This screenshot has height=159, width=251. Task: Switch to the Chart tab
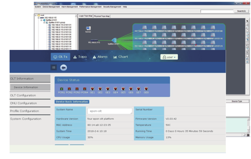click(x=121, y=57)
